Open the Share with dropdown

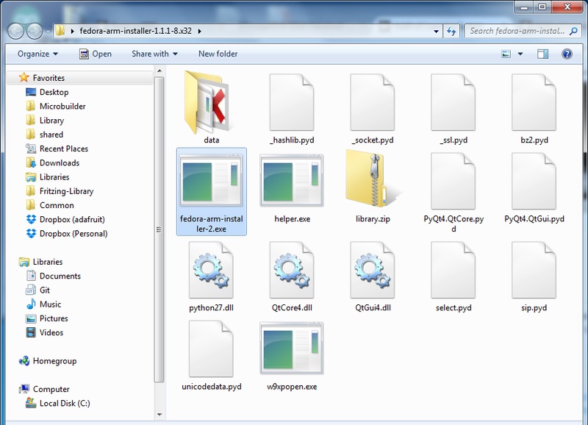(154, 54)
